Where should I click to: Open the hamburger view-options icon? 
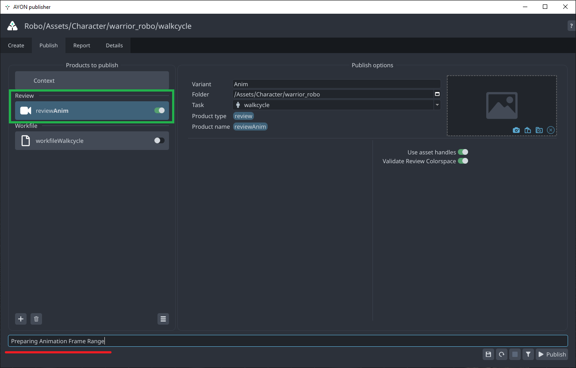point(163,318)
